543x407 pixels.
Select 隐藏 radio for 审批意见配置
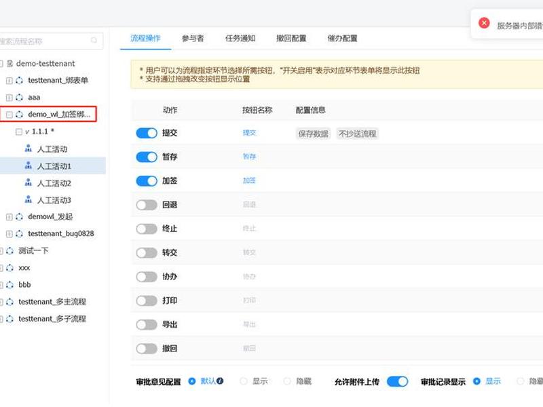coord(287,381)
